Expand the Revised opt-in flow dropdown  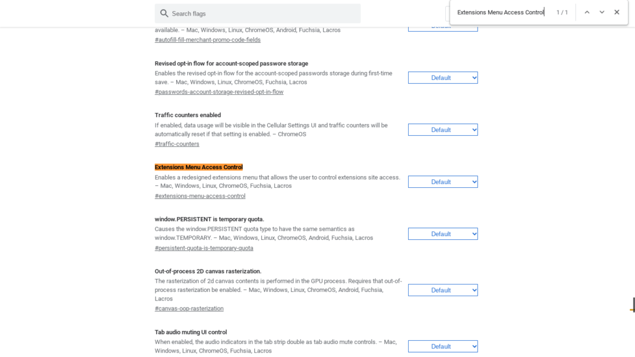443,78
